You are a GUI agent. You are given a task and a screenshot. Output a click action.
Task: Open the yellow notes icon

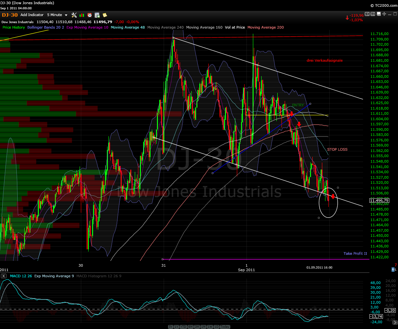point(104,15)
